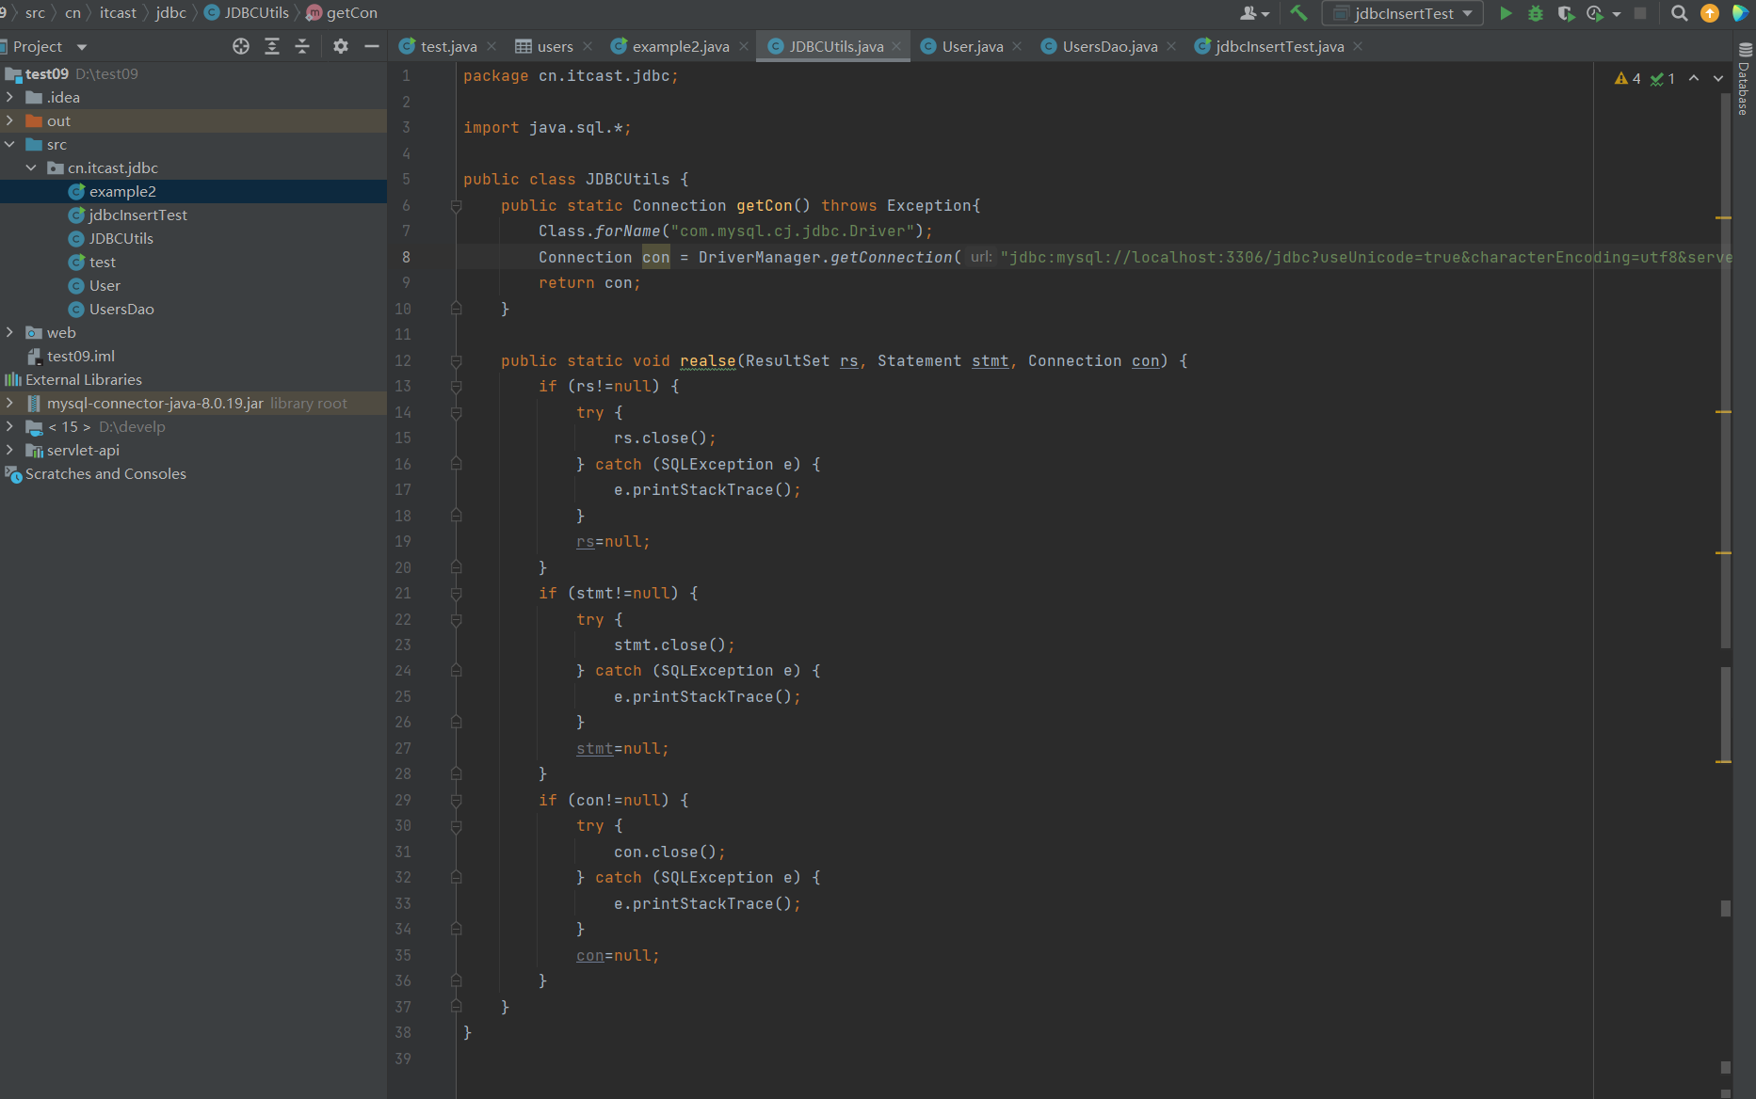The width and height of the screenshot is (1756, 1099).
Task: Select example2 class in project tree
Action: [122, 191]
